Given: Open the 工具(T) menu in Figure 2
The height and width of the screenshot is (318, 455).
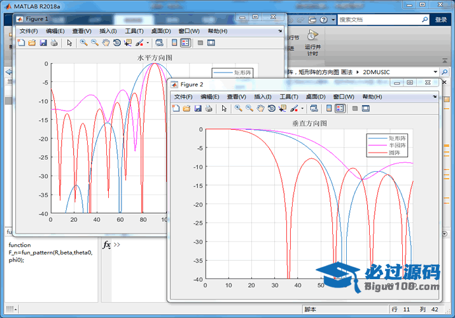Looking at the screenshot, I should coord(289,97).
